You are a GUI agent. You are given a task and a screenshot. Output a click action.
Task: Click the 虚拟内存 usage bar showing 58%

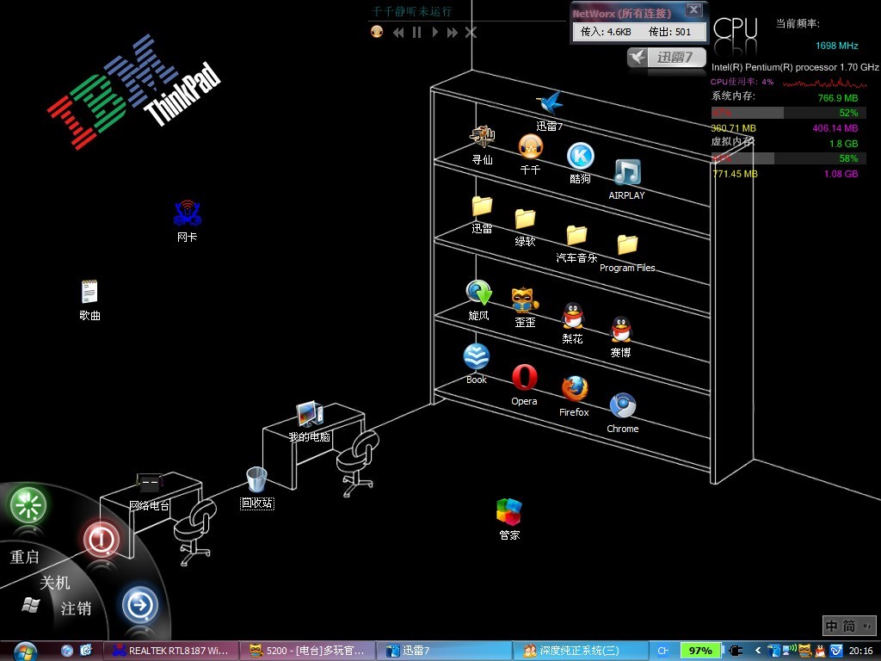788,158
